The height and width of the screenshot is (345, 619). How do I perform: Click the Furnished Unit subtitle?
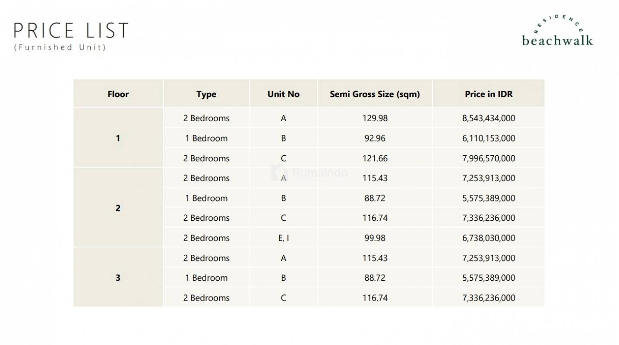60,47
